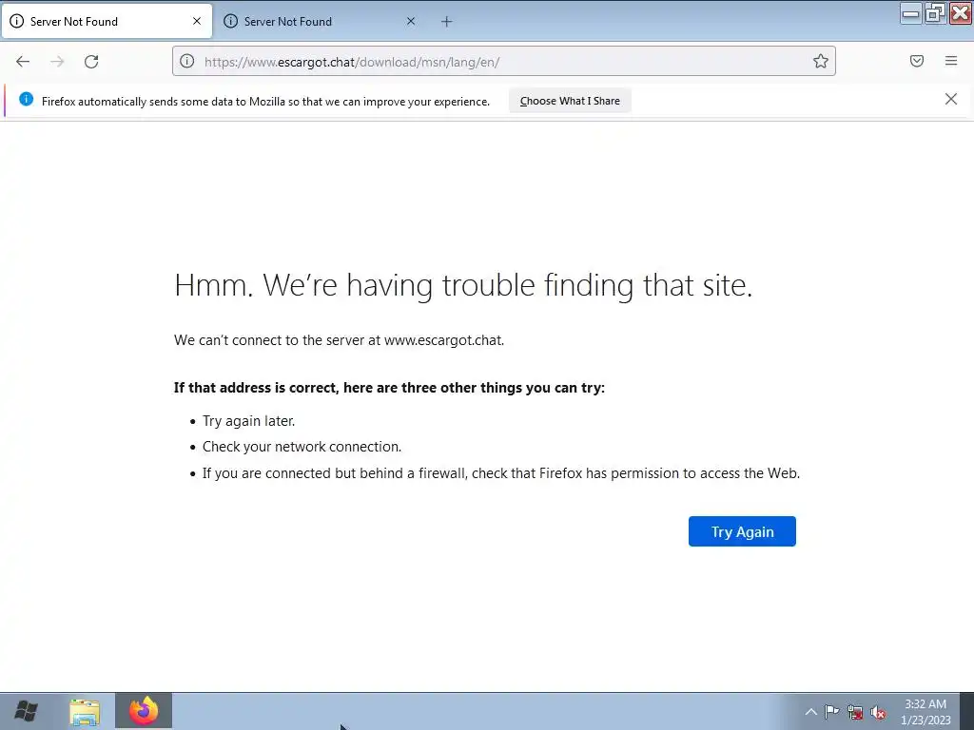Click the blue info icon in notification bar
The image size is (974, 730).
(26, 99)
